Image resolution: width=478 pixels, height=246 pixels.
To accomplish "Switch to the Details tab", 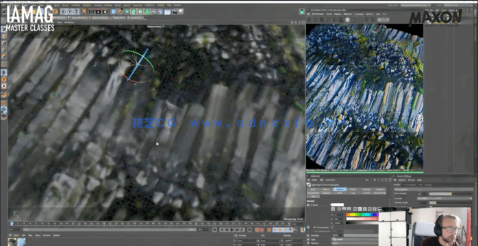I will coord(353,189).
